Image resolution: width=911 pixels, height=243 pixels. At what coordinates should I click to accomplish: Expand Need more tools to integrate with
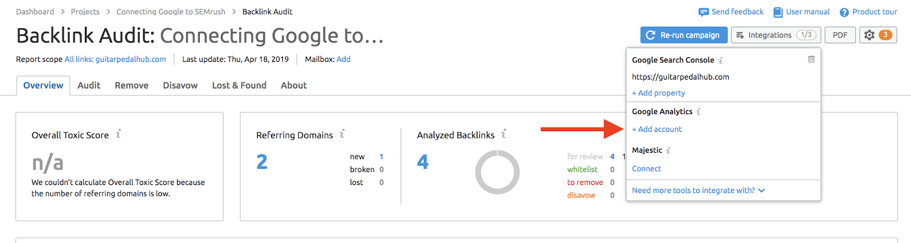pos(698,191)
